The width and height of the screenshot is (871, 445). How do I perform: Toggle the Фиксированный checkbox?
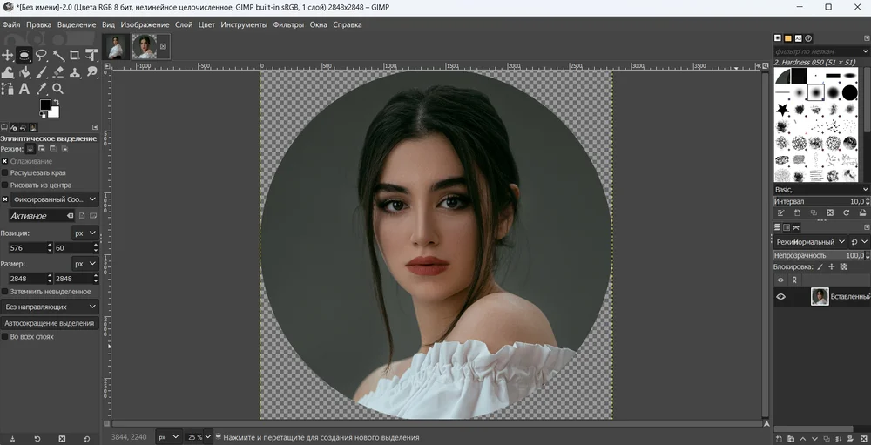pos(4,199)
